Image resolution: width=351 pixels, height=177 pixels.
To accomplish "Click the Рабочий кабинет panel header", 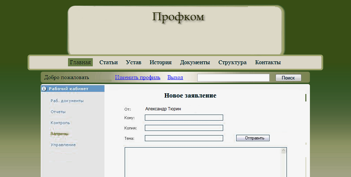I will [73, 89].
